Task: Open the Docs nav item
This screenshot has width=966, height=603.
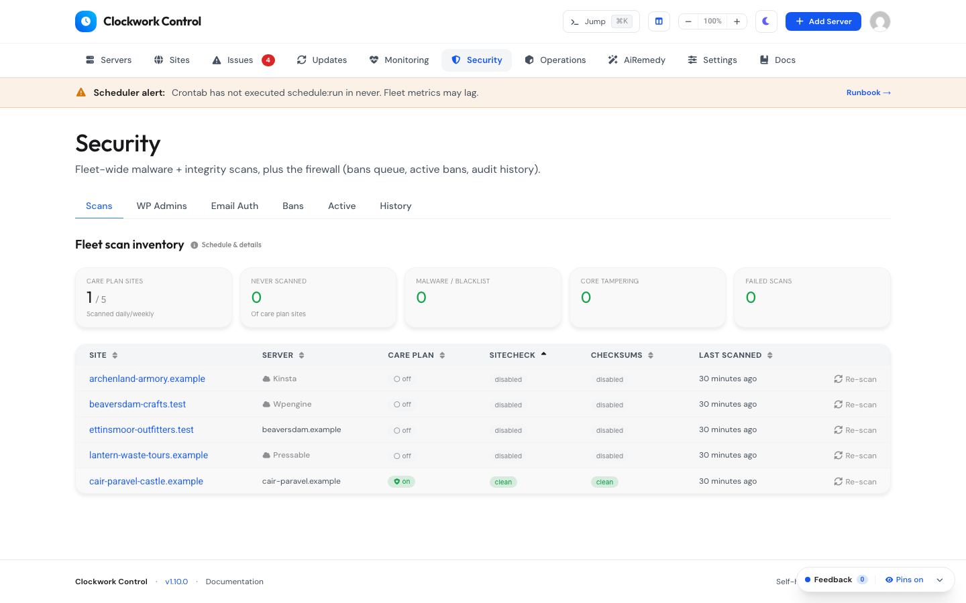Action: 777,60
